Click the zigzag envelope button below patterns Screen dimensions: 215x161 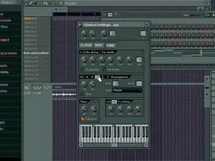click(x=37, y=88)
